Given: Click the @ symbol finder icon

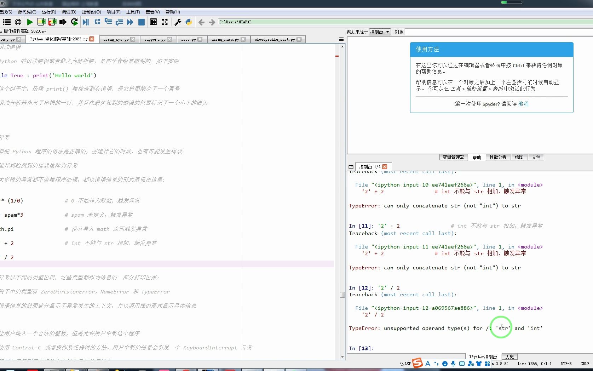Looking at the screenshot, I should pyautogui.click(x=18, y=22).
